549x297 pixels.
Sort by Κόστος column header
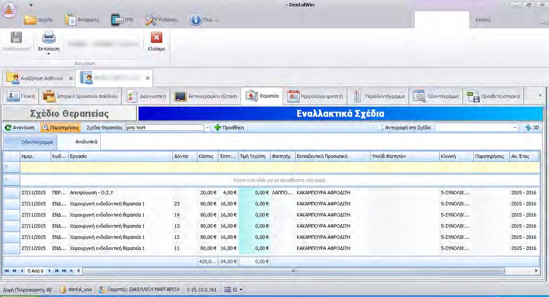click(207, 156)
